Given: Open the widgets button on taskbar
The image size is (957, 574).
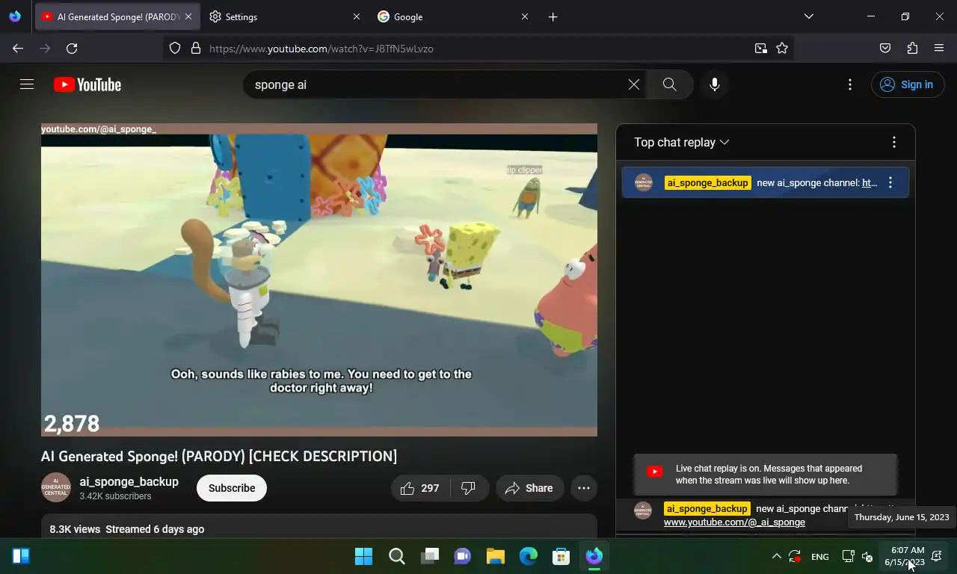Looking at the screenshot, I should coord(21,556).
